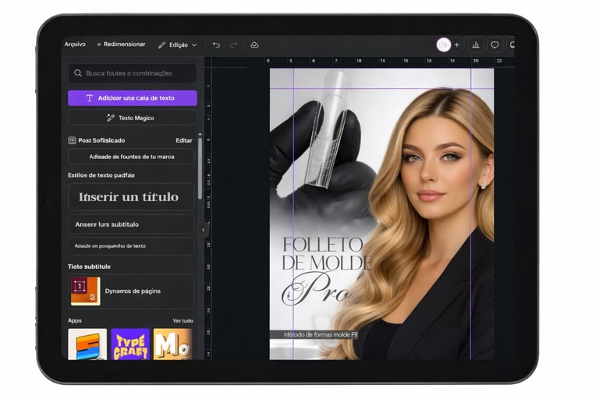Image resolution: width=599 pixels, height=399 pixels.
Task: Select the Pro script text on canvas
Action: tap(317, 289)
